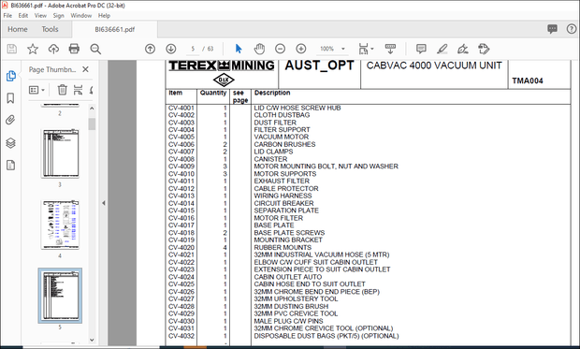Click the VACUUM MOTOR description
580x349 pixels.
282,137
